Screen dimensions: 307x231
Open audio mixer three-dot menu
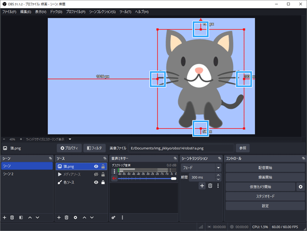tap(122, 217)
